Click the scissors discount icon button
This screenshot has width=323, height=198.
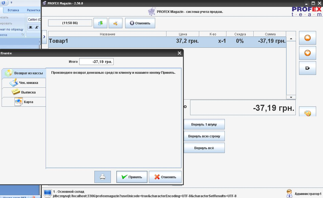click(x=115, y=23)
